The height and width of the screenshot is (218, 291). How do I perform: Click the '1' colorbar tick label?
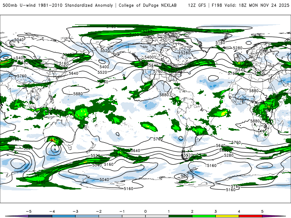pos(169,211)
